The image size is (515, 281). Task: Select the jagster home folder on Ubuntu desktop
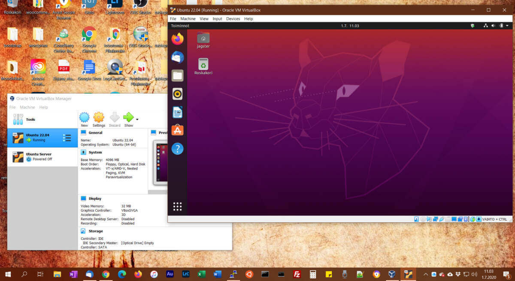pos(203,40)
